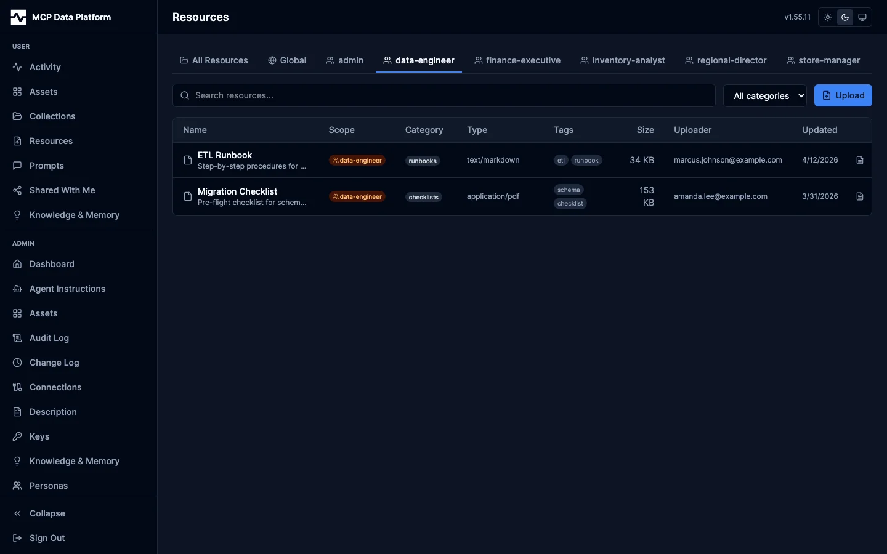
Task: Open Audit Log from the admin sidebar
Action: [48, 338]
